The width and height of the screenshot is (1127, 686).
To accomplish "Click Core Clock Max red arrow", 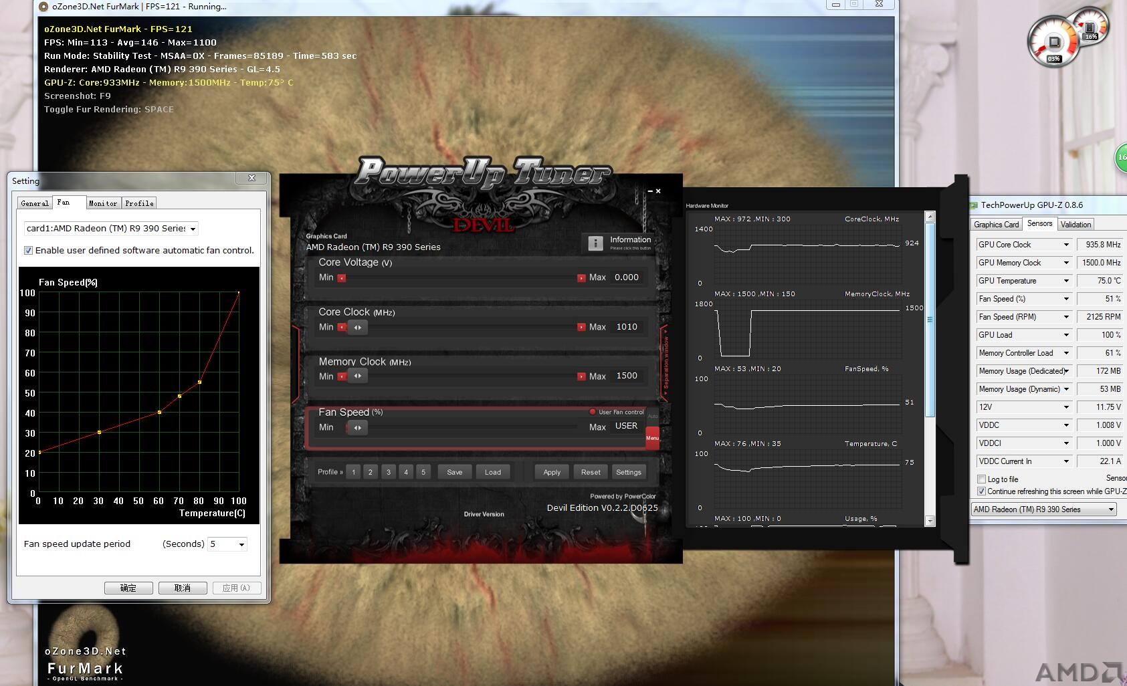I will pos(581,328).
